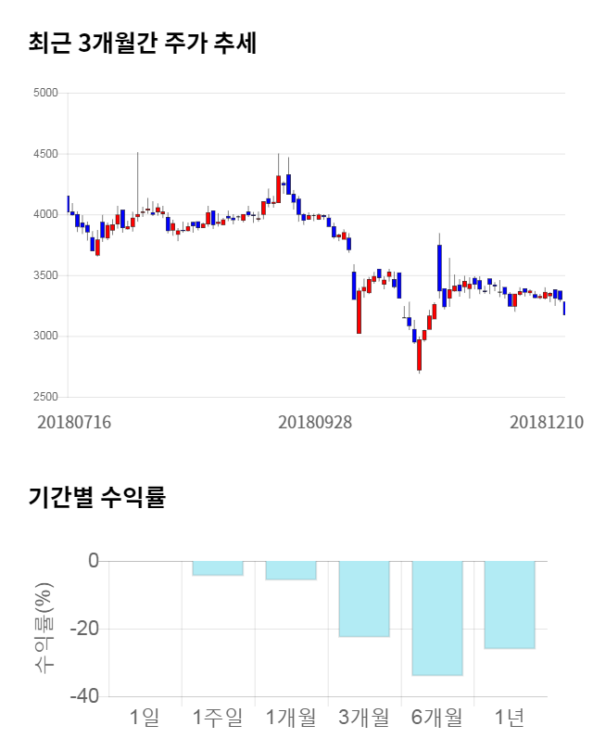Click the '최근 3개월간 주가 추세' chart title
Viewport: 593px width, 751px height.
tap(142, 43)
